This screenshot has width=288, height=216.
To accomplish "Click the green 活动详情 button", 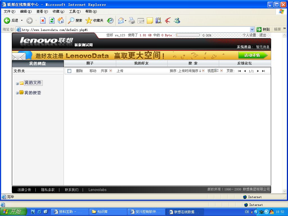I will (253, 55).
